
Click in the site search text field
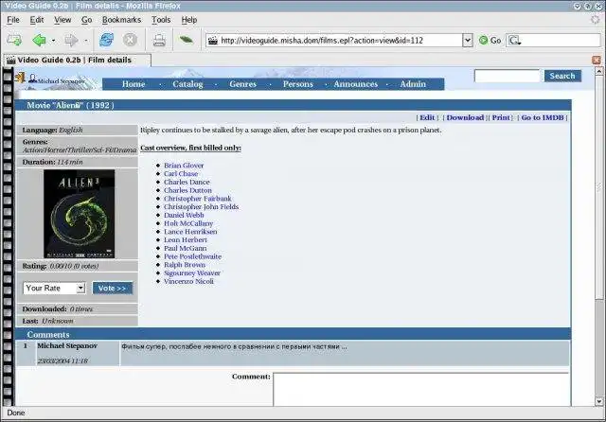pos(507,76)
